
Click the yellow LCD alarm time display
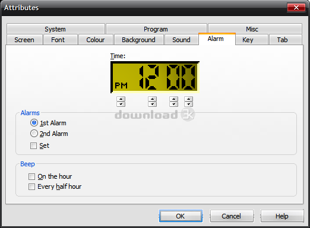click(155, 77)
